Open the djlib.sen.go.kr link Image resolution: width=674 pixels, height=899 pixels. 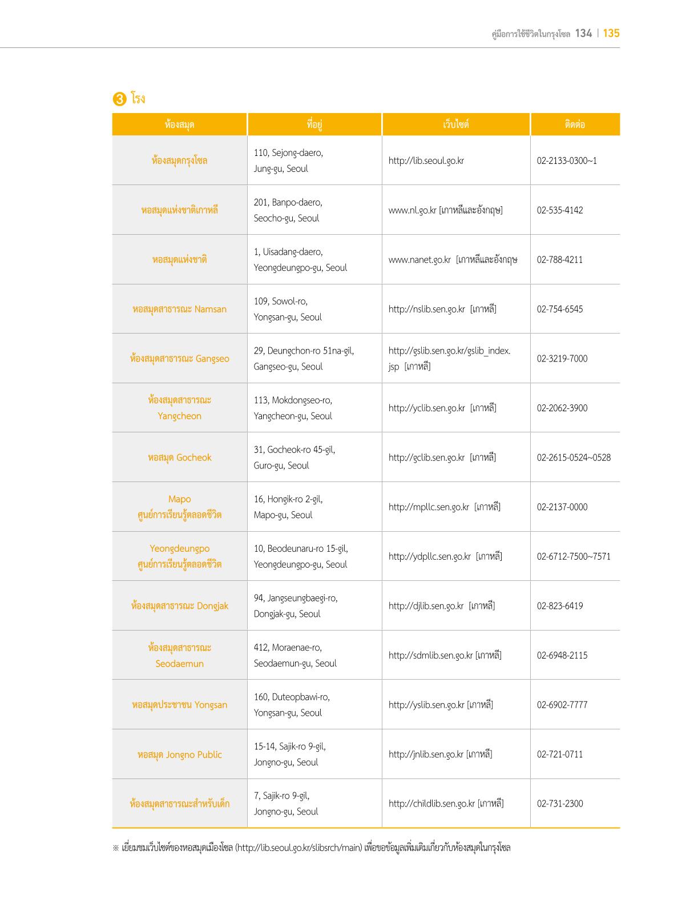426,606
